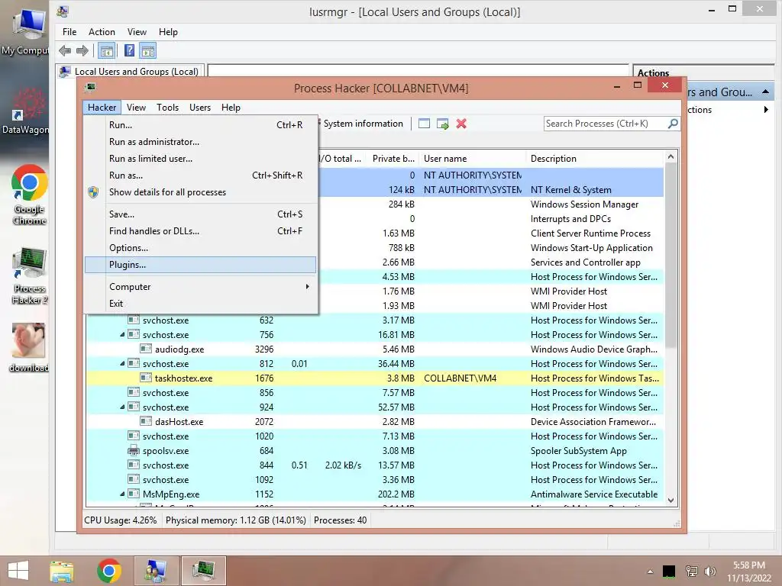The image size is (782, 586).
Task: Open the Action menu in lusrmgr
Action: 102,32
